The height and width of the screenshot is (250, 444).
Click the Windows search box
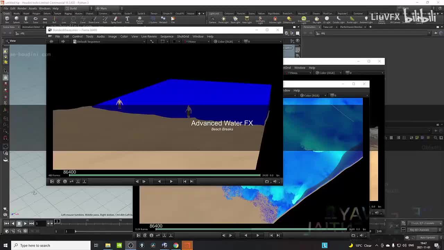point(51,245)
